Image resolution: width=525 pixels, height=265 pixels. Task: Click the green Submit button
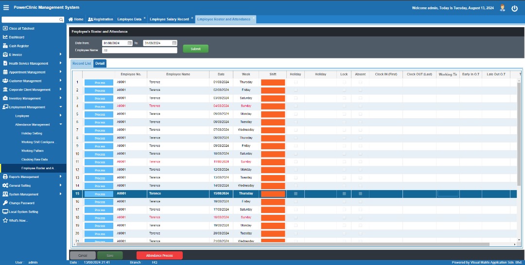pyautogui.click(x=195, y=49)
